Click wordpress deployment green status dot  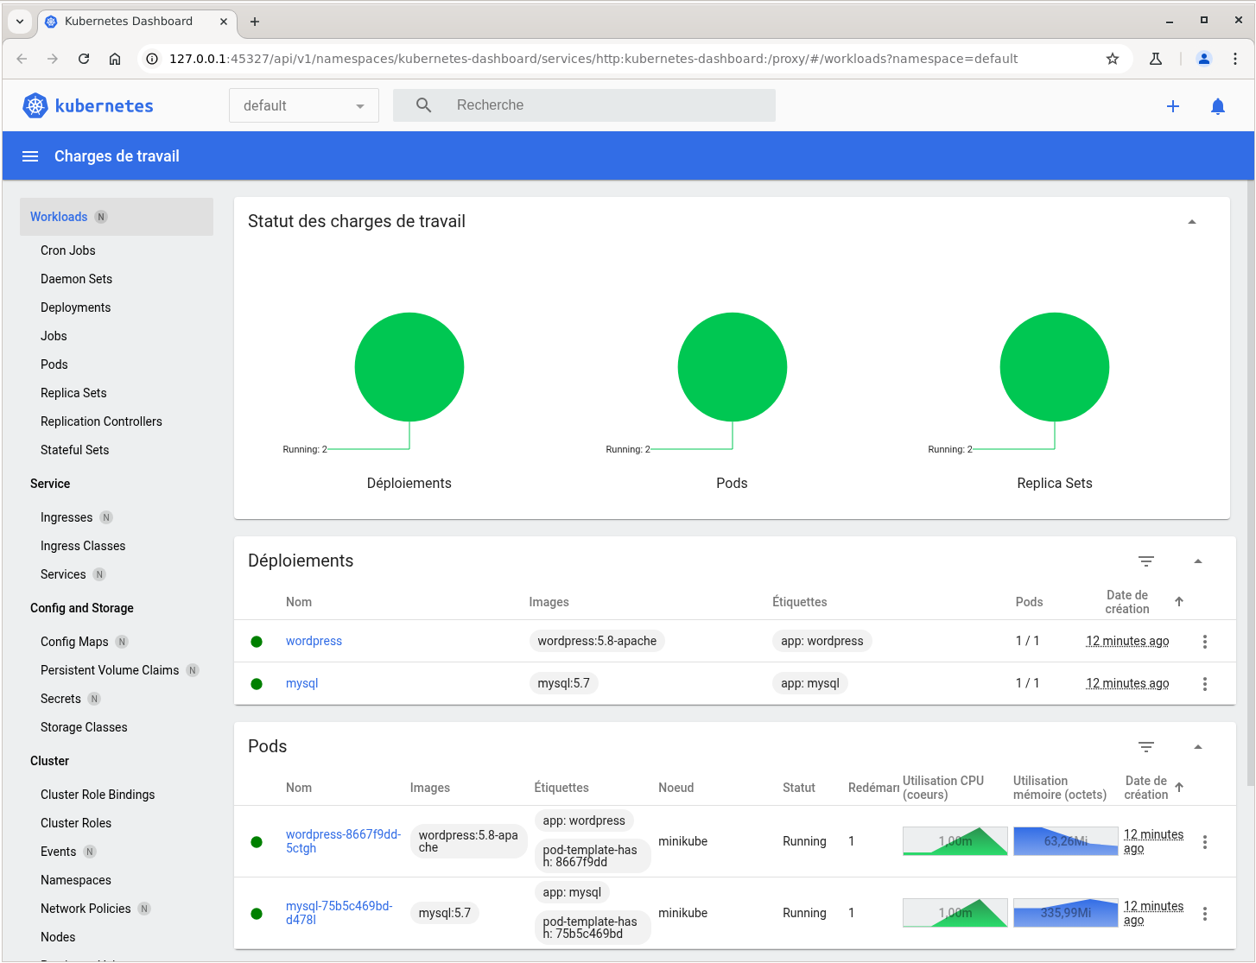coord(257,642)
